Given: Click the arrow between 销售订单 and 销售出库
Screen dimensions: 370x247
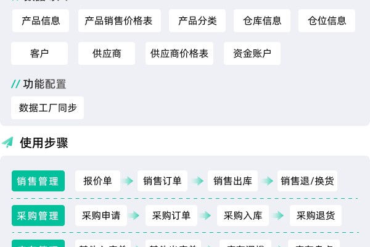Looking at the screenshot, I should [198, 181].
